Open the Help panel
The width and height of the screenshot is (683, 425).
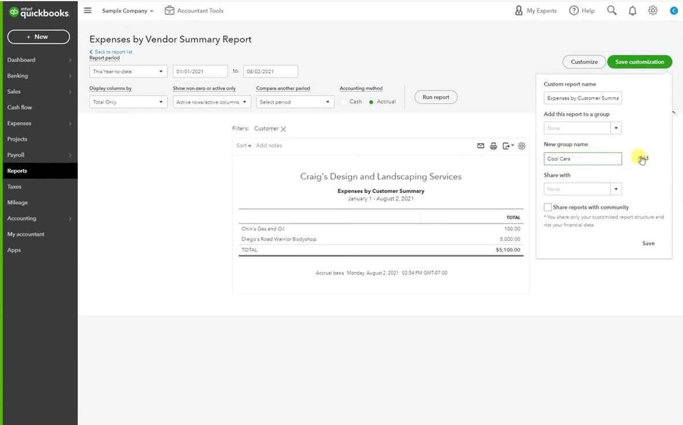pos(581,10)
